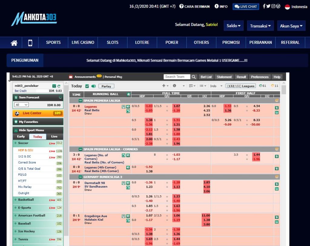Open the Indo odds type dropdown
Image resolution: width=310 pixels, height=246 pixels.
(x=216, y=86)
